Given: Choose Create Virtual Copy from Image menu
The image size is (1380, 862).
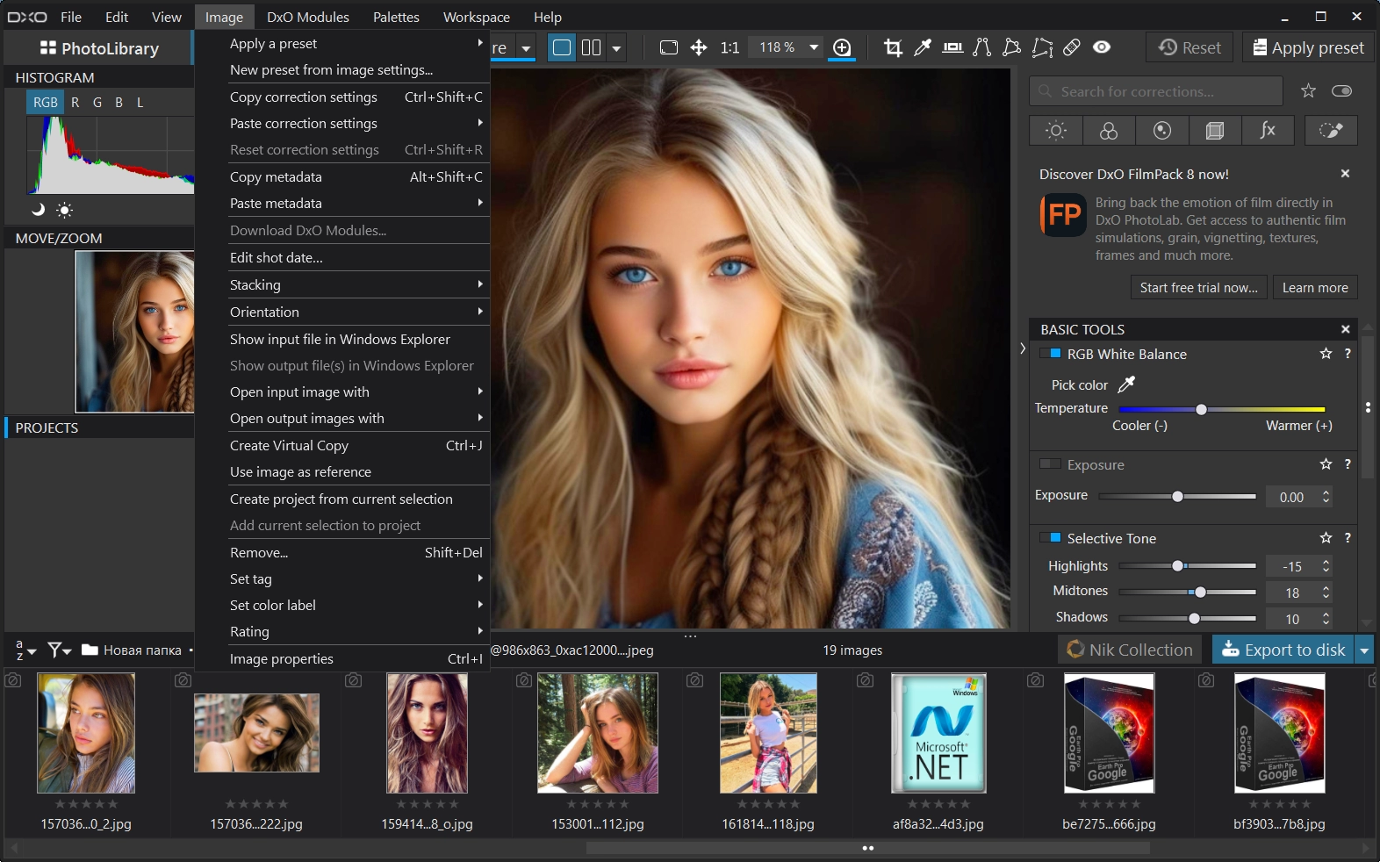Looking at the screenshot, I should pyautogui.click(x=289, y=446).
